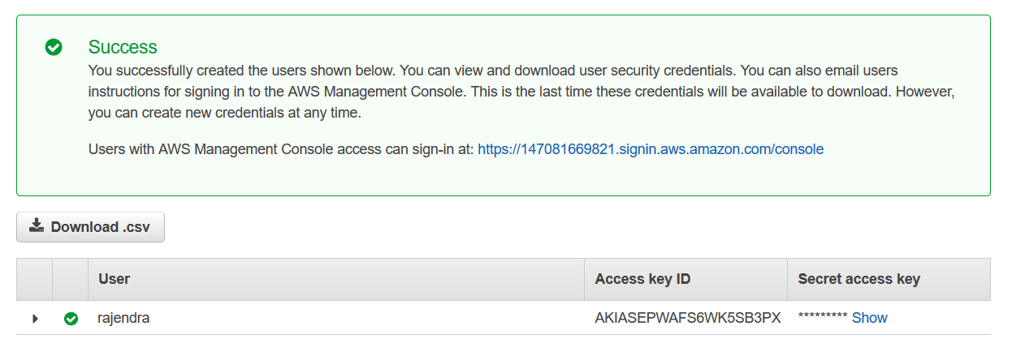Click the green status check beside rajendra

pos(71,319)
